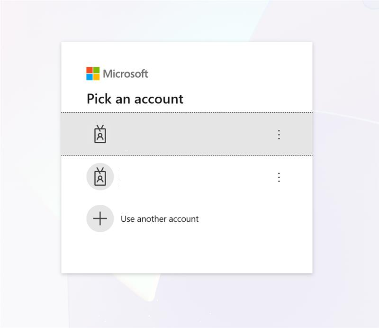379x328 pixels.
Task: Click the plus icon for another account
Action: point(100,219)
